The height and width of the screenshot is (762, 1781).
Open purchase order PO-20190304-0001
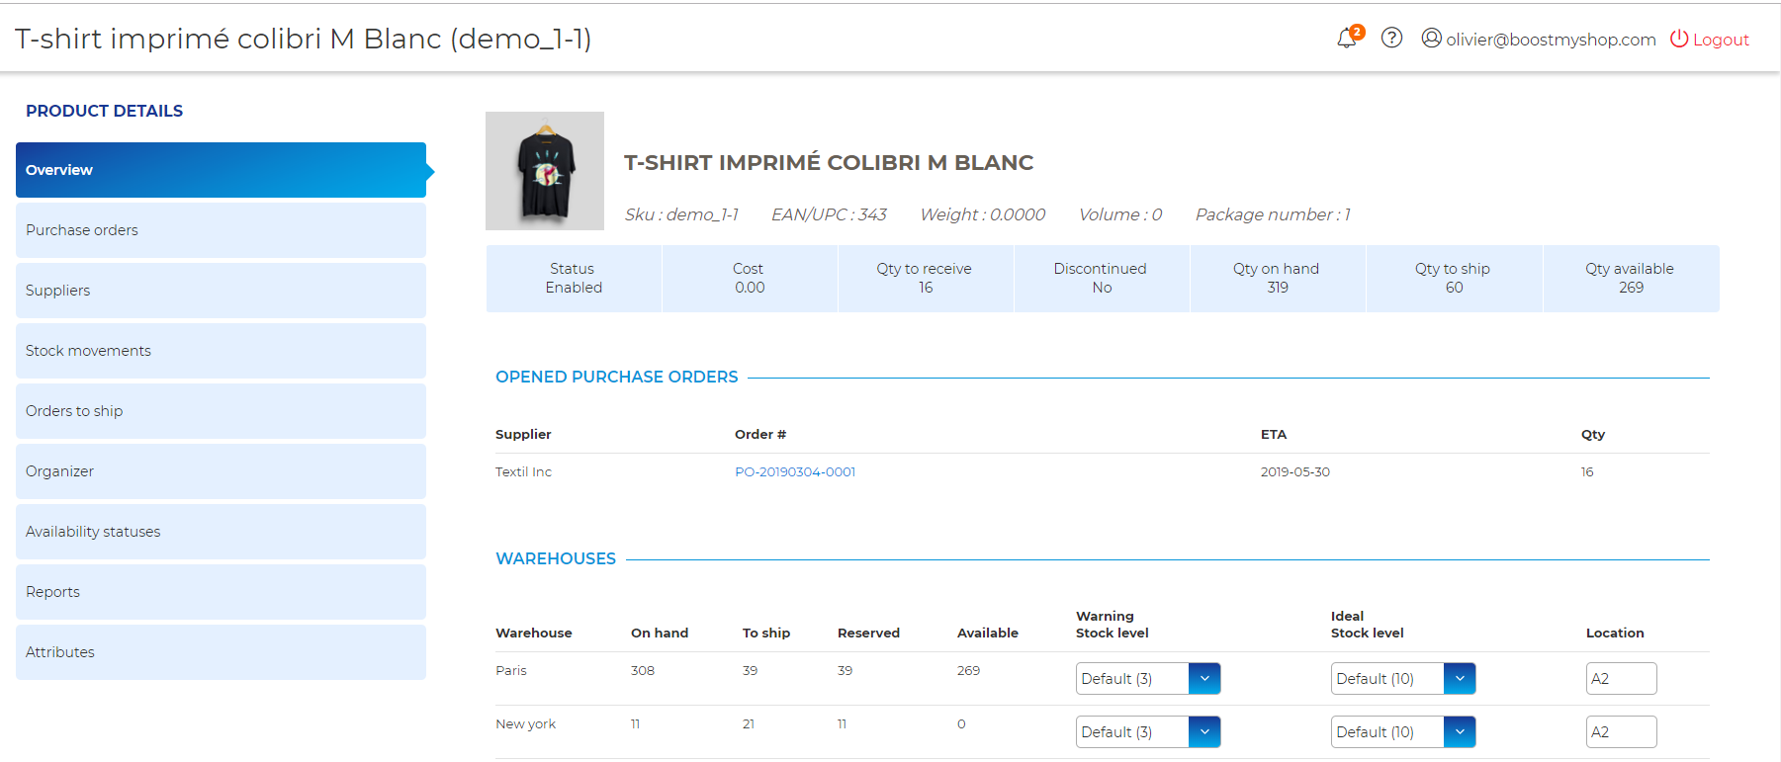795,472
